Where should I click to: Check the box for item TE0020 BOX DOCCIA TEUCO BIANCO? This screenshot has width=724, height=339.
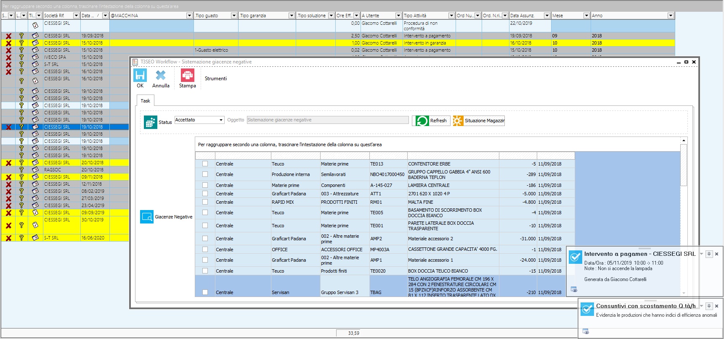[x=205, y=271]
